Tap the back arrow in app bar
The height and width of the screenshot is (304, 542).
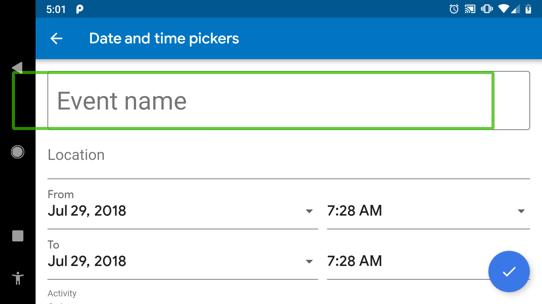(56, 39)
